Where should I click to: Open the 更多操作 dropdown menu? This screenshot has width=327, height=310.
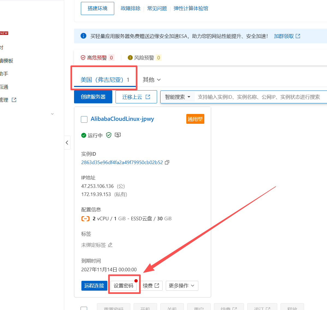coord(182,285)
